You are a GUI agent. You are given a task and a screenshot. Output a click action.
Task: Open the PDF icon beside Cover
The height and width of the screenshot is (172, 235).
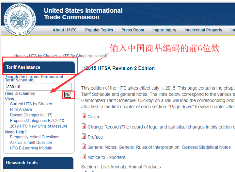(x=84, y=116)
